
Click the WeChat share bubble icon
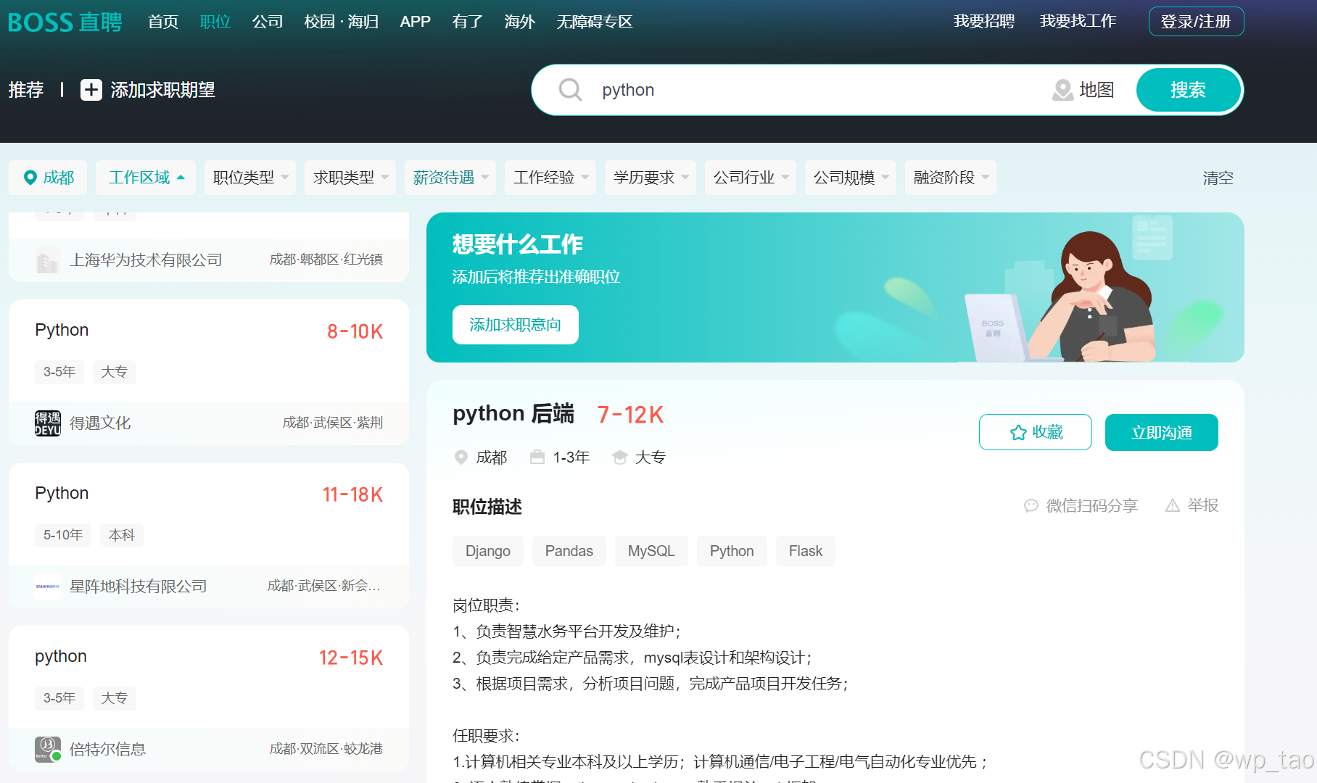1031,505
